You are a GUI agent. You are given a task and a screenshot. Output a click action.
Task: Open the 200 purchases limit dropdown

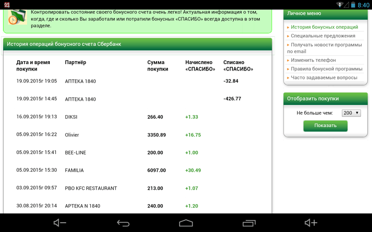[351, 113]
